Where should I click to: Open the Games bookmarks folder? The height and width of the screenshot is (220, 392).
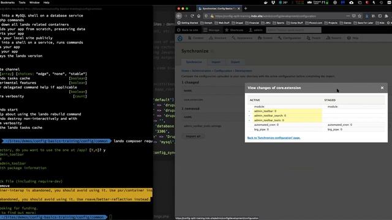pos(345,23)
